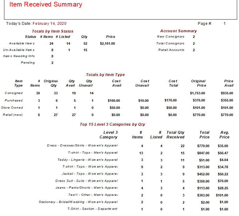The image size is (239, 216).
Task: Click the 'Retail (new)' item type label
Action: 13,115
